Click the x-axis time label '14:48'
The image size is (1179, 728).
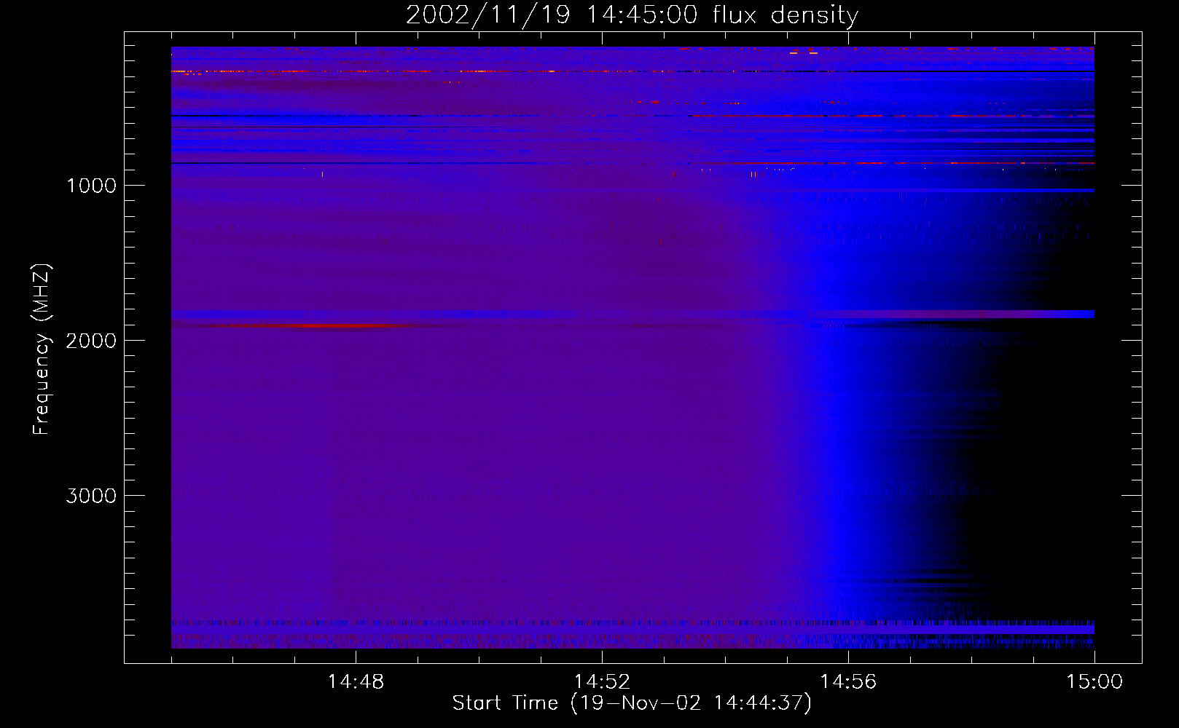click(356, 682)
